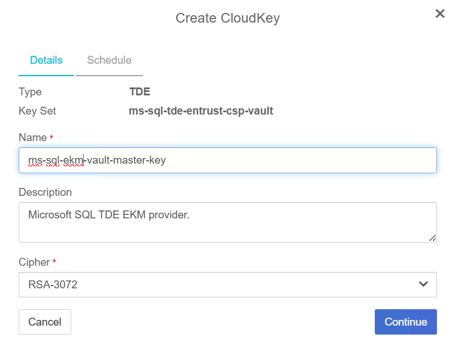Click inside the Name field
The height and width of the screenshot is (347, 459).
pos(226,160)
